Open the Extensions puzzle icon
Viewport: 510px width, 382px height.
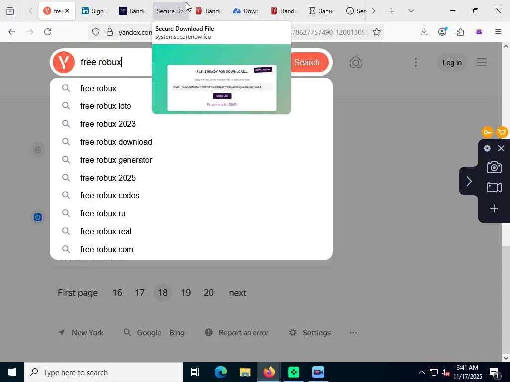tap(460, 32)
